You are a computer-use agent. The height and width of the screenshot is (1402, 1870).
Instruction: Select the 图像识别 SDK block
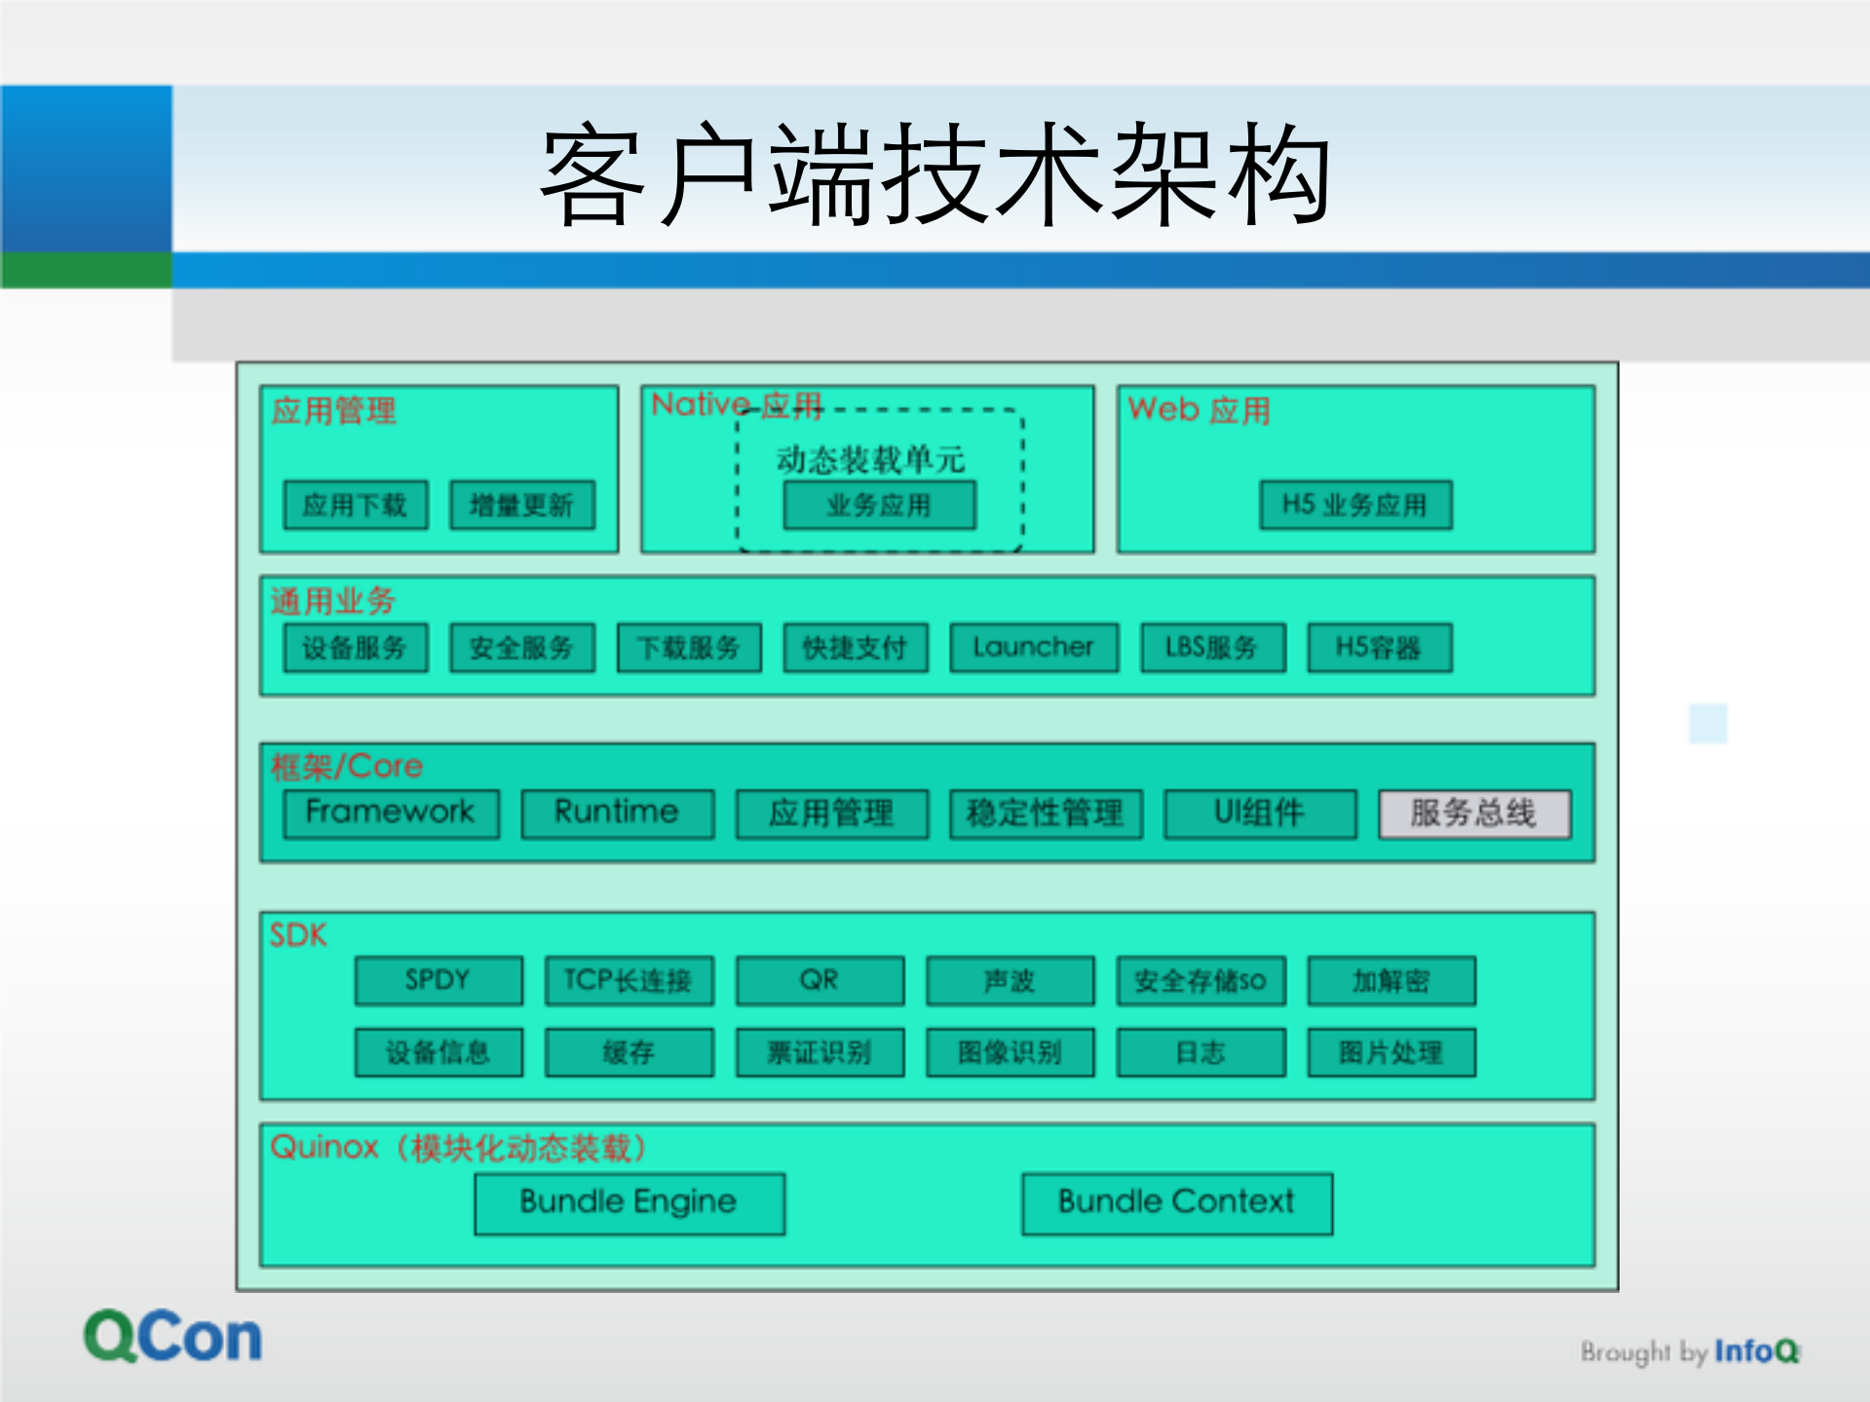(x=1011, y=1051)
